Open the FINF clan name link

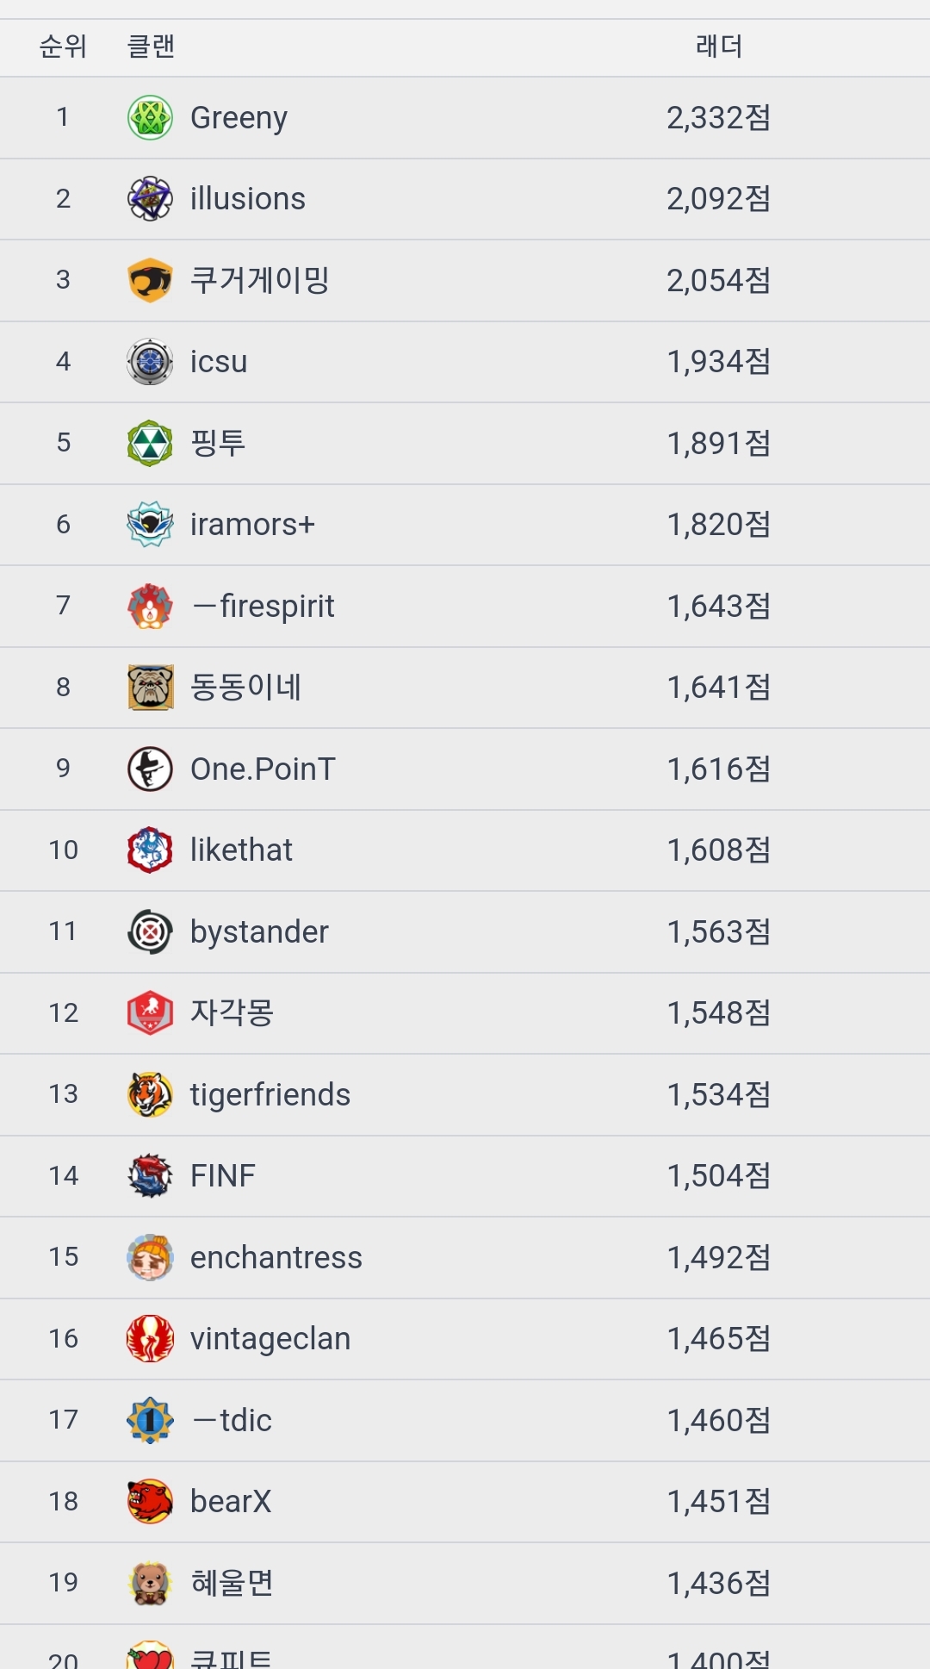tap(223, 1176)
